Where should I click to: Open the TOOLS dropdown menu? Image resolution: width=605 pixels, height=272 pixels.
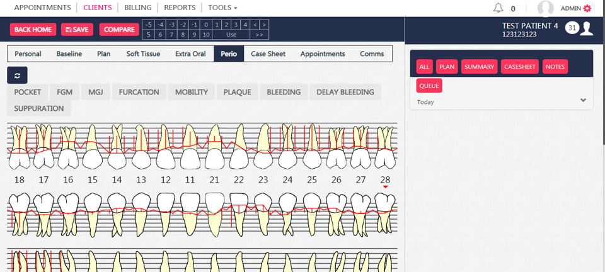click(222, 8)
